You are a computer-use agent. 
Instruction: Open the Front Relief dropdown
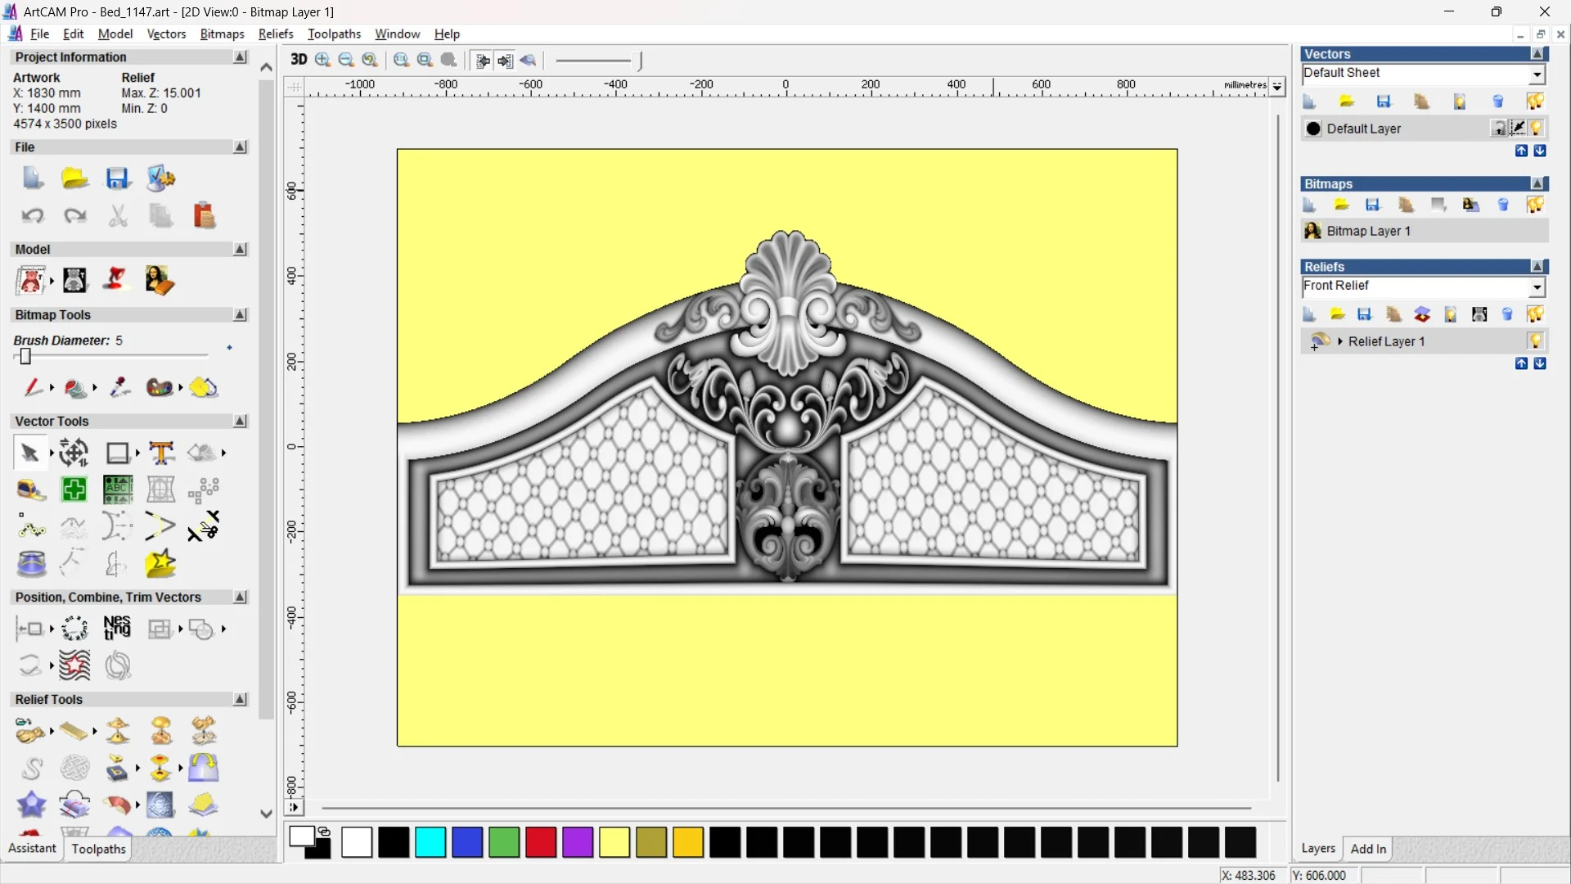[1537, 287]
